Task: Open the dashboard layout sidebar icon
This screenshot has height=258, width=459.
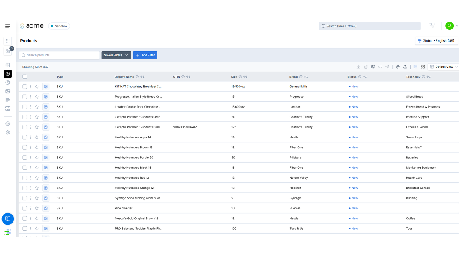Action: (8, 65)
